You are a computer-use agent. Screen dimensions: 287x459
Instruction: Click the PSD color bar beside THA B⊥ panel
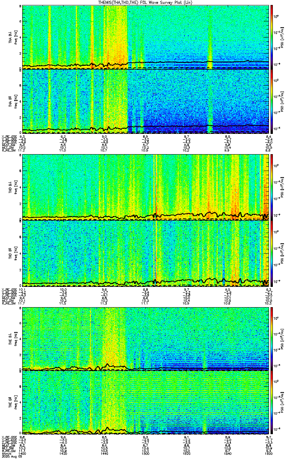click(x=272, y=37)
